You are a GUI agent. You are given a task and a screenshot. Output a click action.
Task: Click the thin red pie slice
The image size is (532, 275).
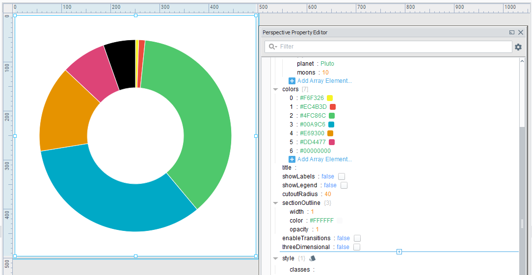pos(140,64)
